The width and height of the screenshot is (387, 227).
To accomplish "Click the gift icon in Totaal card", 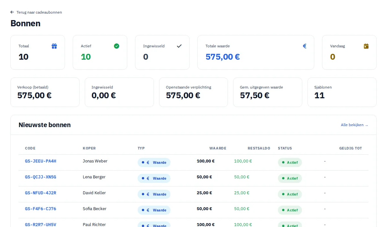I will point(54,46).
